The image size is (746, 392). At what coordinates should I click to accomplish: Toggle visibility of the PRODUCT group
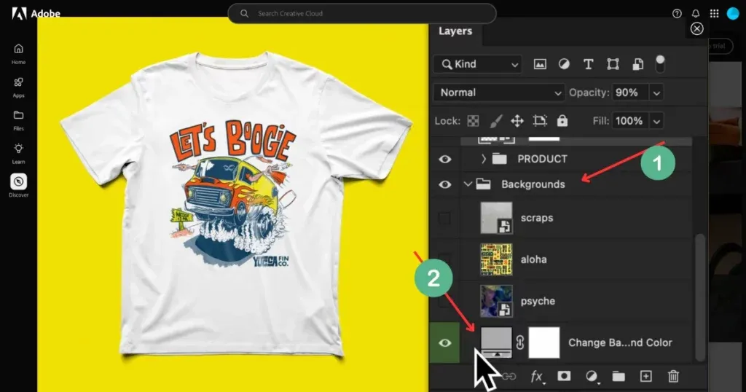pos(444,159)
